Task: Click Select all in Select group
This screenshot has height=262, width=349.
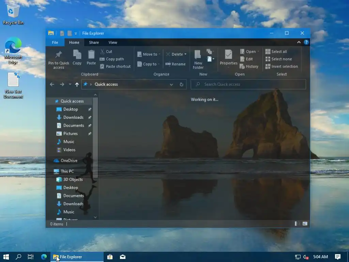Action: click(x=276, y=52)
